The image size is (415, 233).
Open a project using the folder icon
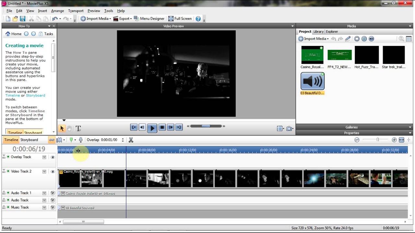click(x=15, y=19)
